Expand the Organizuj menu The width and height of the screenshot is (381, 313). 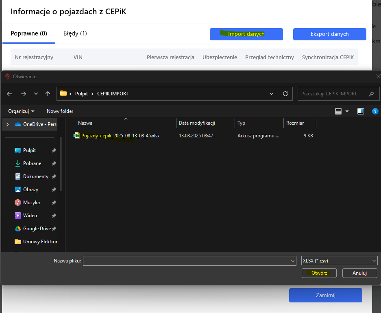point(21,111)
